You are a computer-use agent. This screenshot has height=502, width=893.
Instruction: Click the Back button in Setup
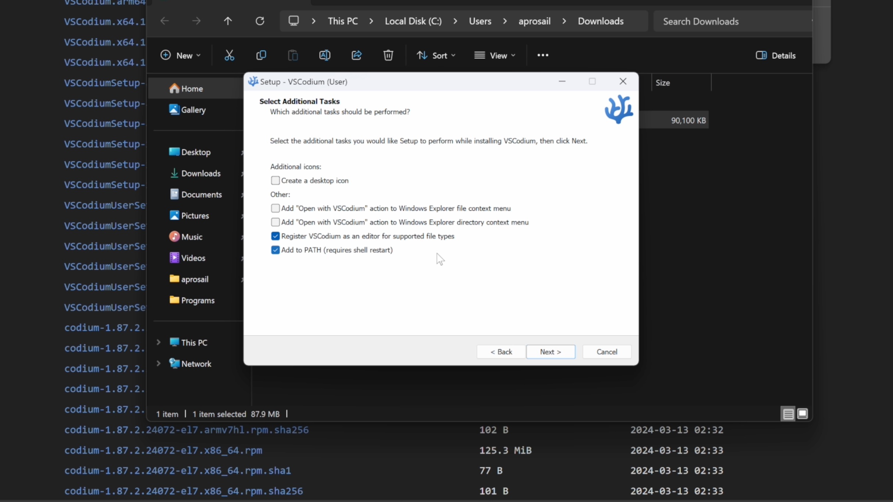click(501, 352)
